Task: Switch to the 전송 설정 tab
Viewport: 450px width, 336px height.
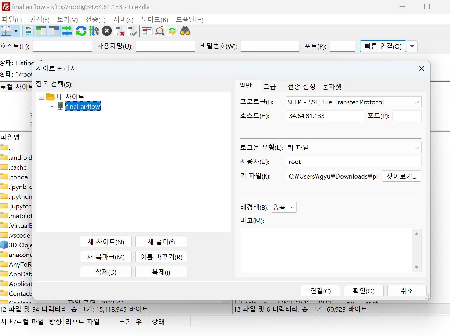Action: [301, 87]
